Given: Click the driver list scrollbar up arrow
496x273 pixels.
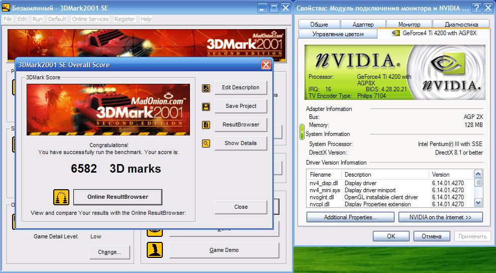Looking at the screenshot, I should pyautogui.click(x=478, y=174).
